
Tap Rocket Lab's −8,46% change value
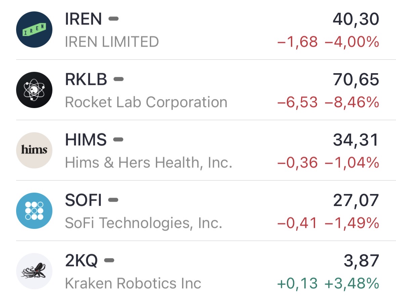click(352, 102)
